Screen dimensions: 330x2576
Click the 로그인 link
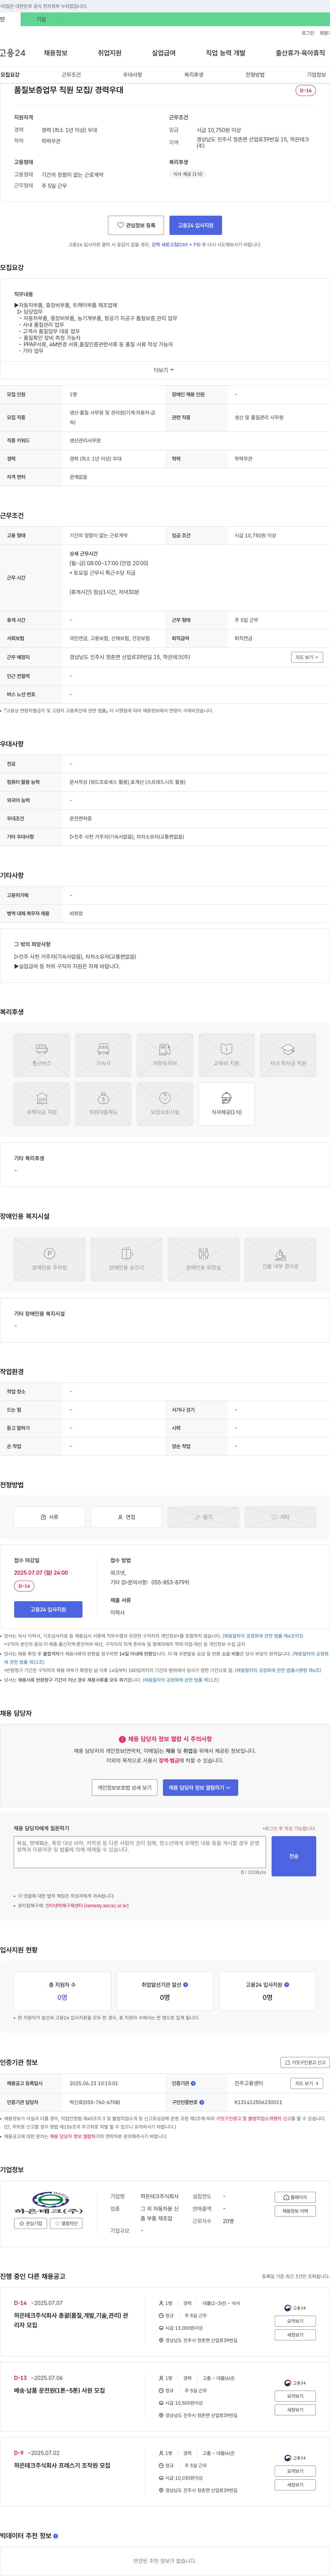[x=308, y=33]
